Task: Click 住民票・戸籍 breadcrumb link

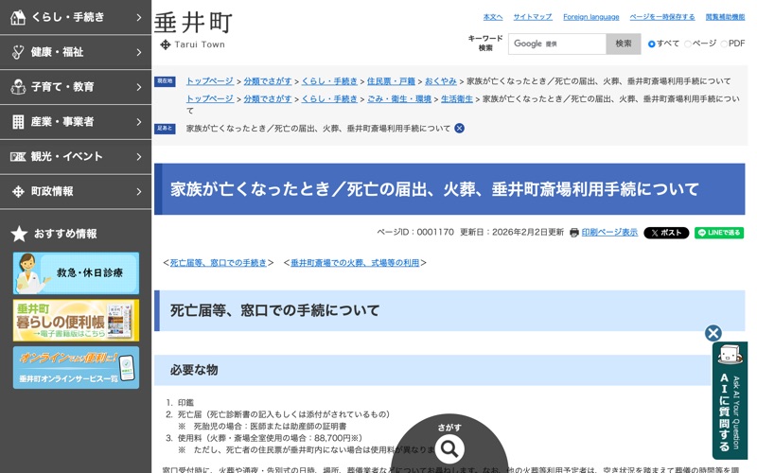Action: pyautogui.click(x=391, y=81)
